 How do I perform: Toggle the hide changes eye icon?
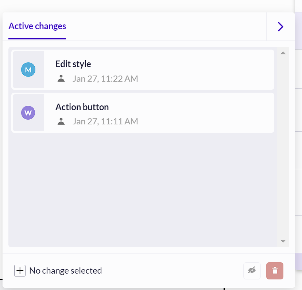click(x=252, y=271)
